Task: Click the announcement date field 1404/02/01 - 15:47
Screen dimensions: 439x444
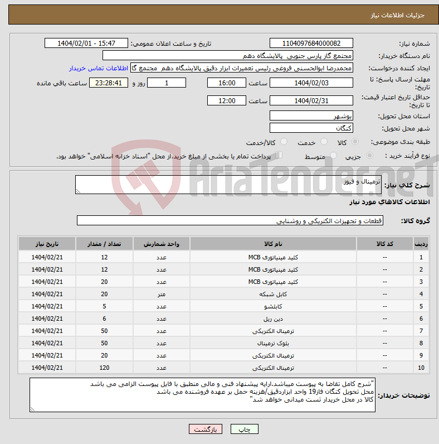Action: 86,44
